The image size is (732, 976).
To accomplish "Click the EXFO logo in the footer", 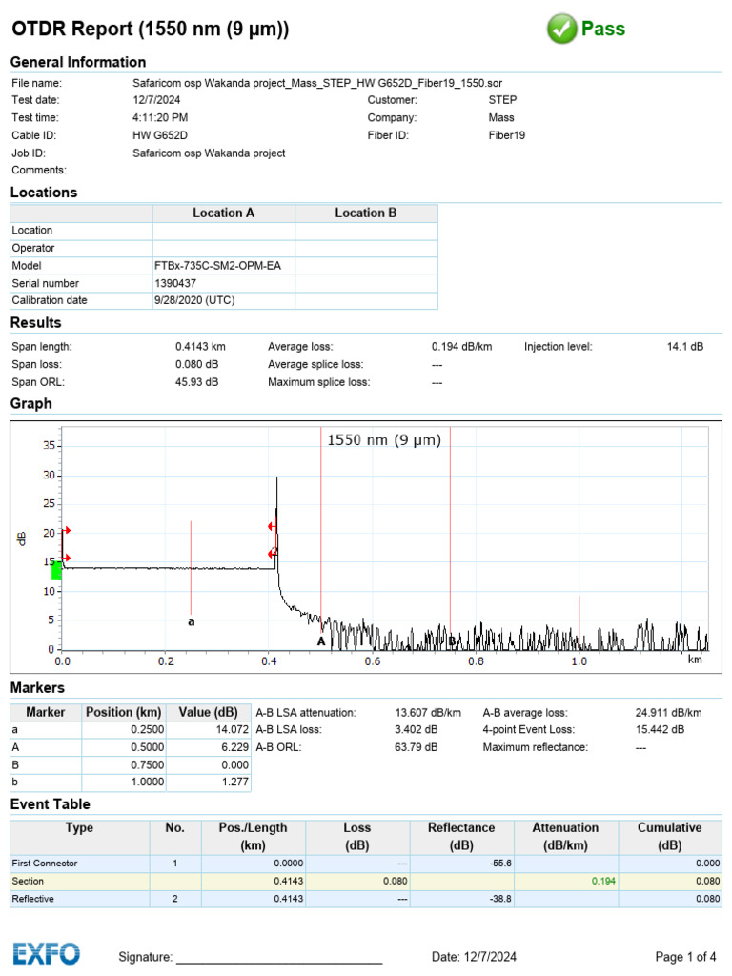I will pos(47,953).
